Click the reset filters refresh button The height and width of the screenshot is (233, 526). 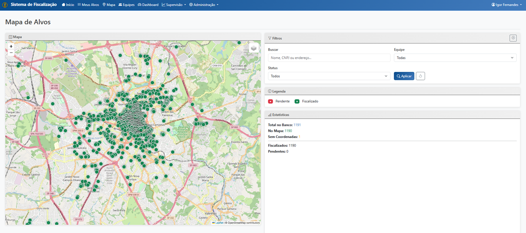(420, 76)
